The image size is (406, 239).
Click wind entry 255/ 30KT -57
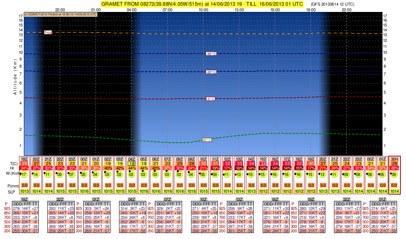coord(26,231)
